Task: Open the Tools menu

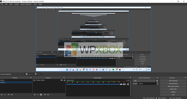Action: (x=35, y=4)
